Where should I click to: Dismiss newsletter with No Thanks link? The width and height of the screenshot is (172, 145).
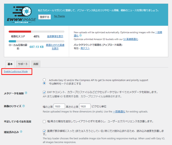click(x=59, y=16)
